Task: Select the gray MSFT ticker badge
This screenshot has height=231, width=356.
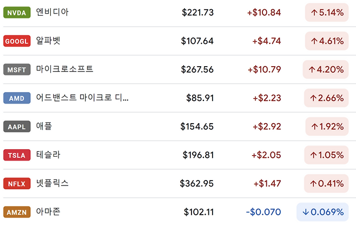Action: tap(17, 69)
